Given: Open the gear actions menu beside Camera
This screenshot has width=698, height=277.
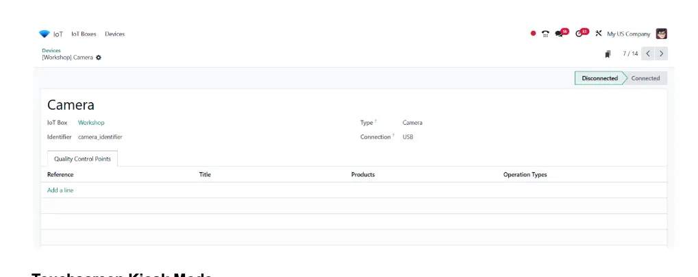Looking at the screenshot, I should [x=99, y=58].
